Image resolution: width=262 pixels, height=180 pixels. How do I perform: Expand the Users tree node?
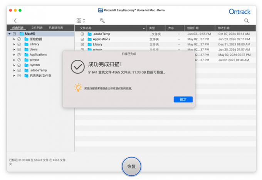pyautogui.click(x=14, y=49)
